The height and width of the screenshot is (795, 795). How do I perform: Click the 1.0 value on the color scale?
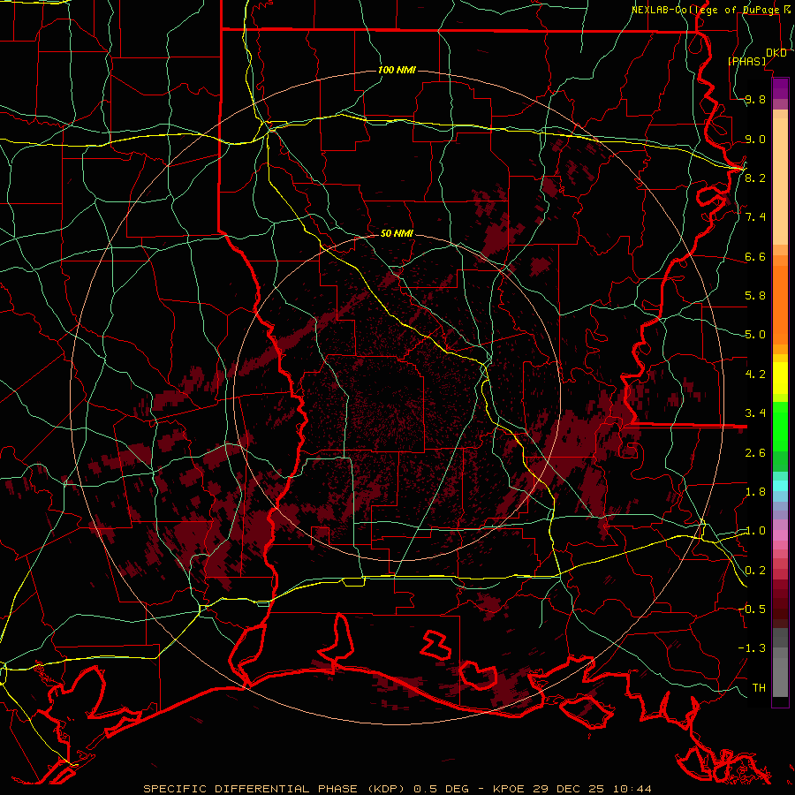[x=755, y=531]
